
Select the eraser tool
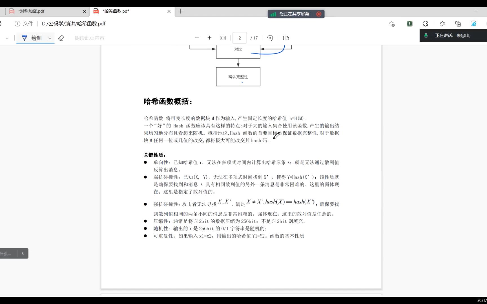[61, 38]
